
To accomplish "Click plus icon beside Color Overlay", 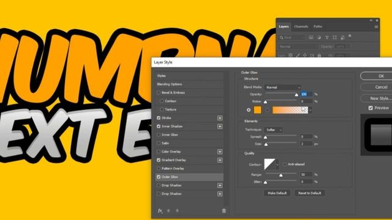I will click(220, 152).
